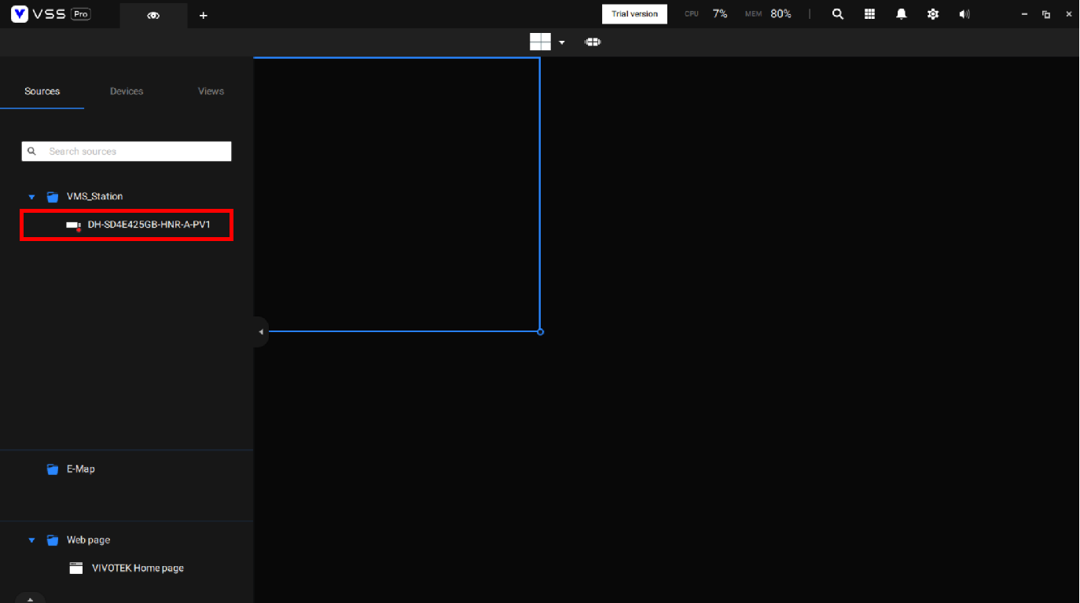Image resolution: width=1080 pixels, height=603 pixels.
Task: Click the camera icon beside DH-SD4E425GB
Action: click(73, 226)
